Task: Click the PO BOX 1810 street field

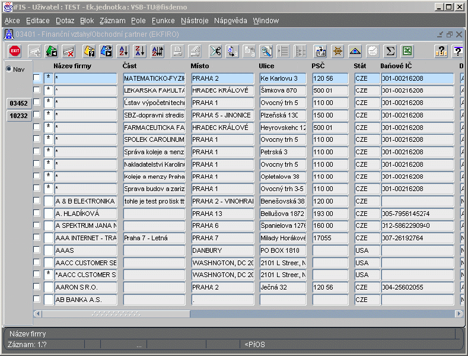Action: 283,250
